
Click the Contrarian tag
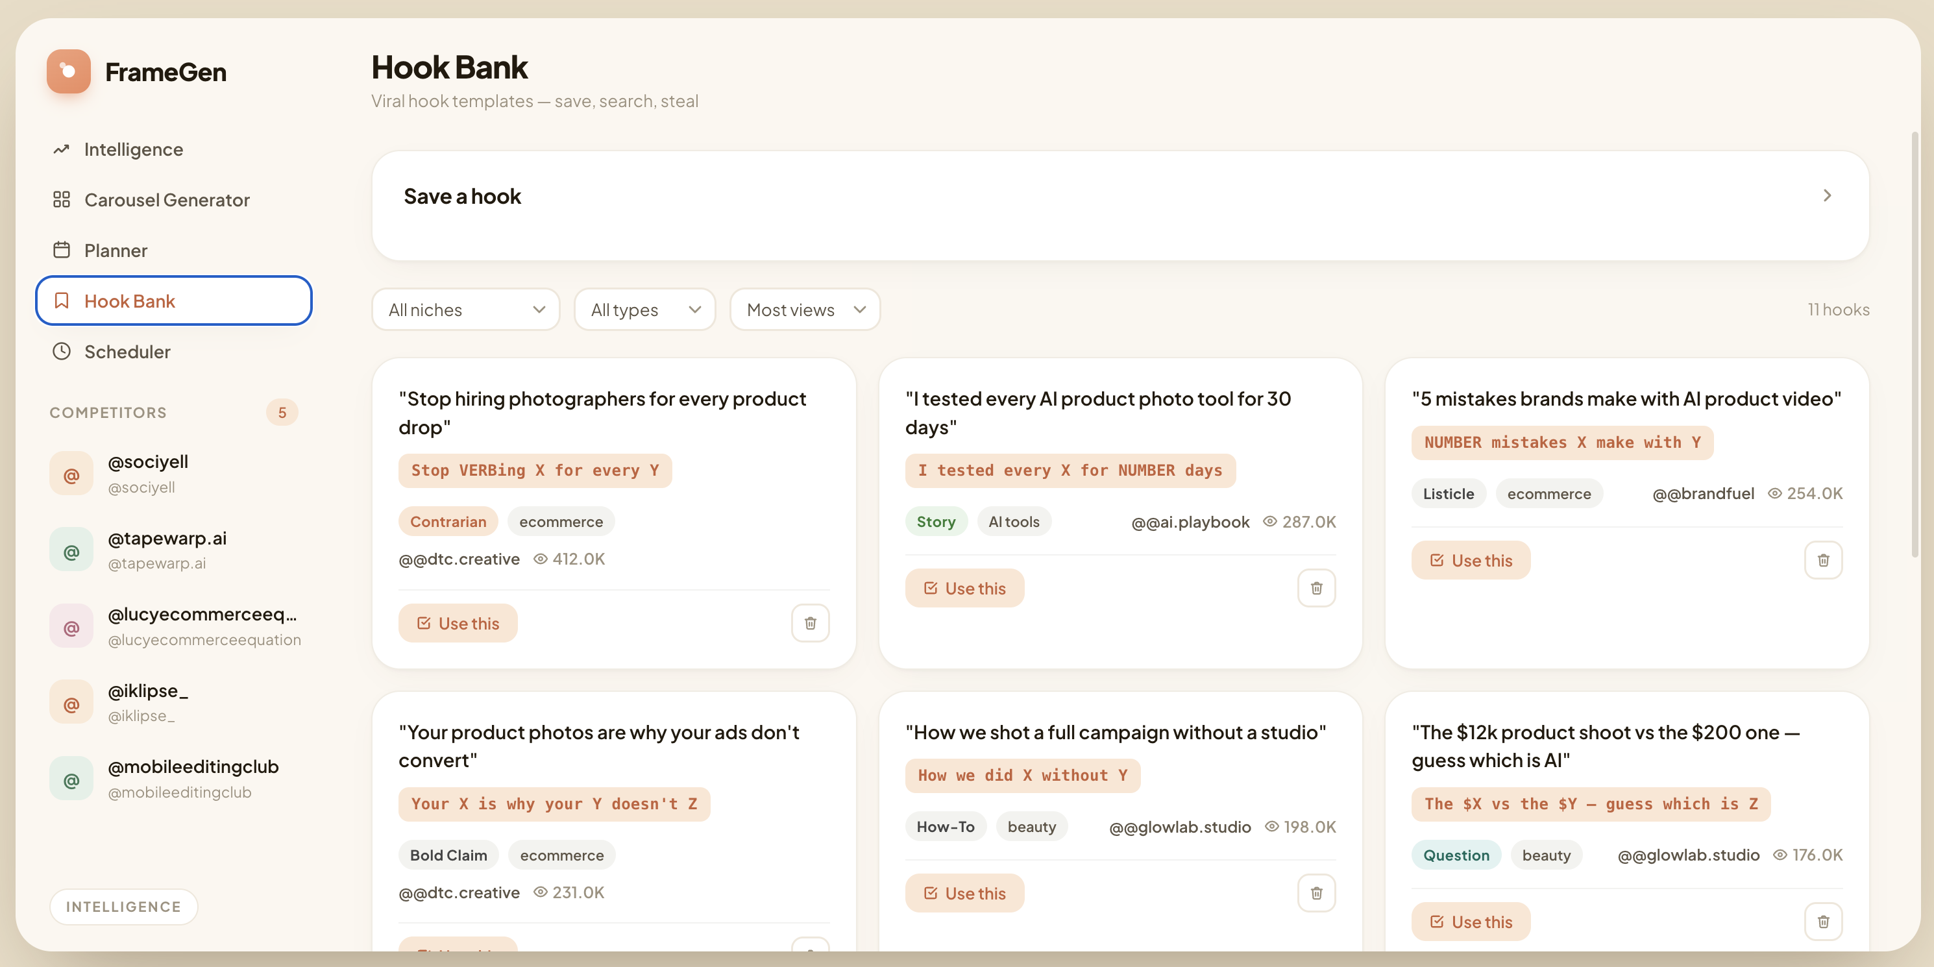[x=448, y=521]
